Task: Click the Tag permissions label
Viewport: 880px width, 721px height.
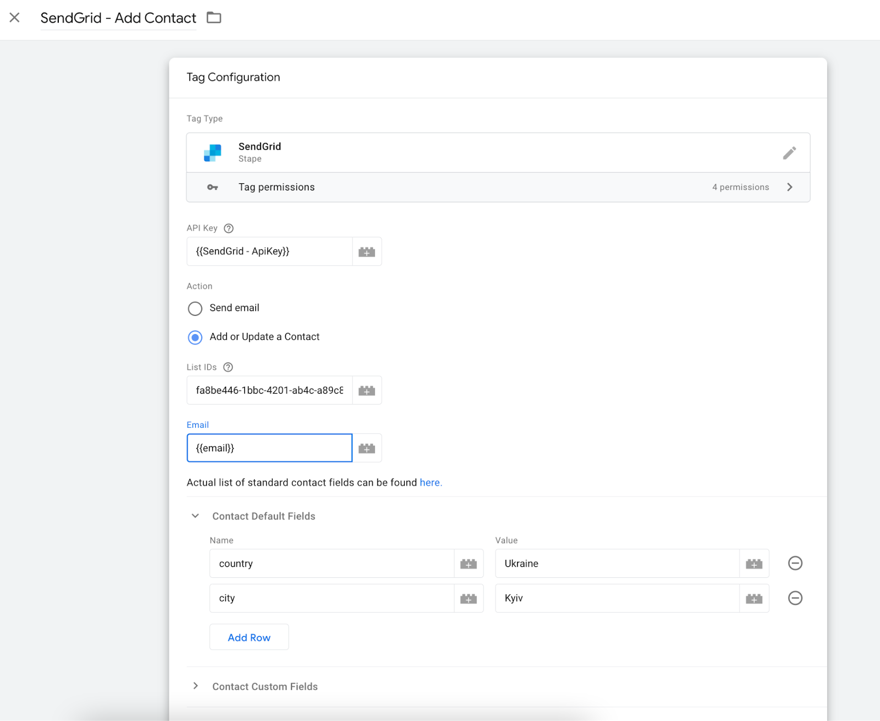Action: (x=277, y=187)
